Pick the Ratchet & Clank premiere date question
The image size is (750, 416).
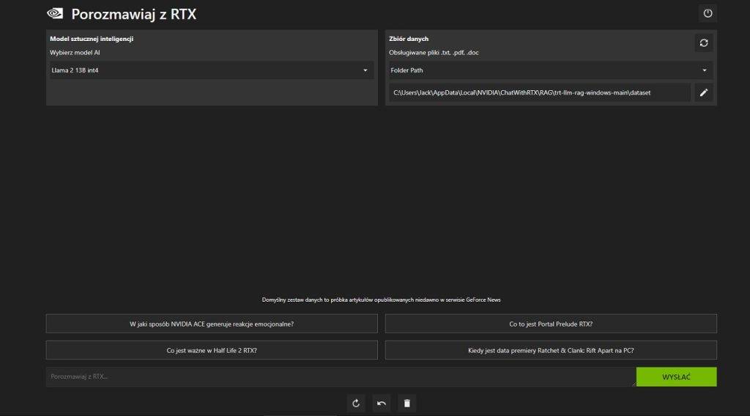(551, 351)
